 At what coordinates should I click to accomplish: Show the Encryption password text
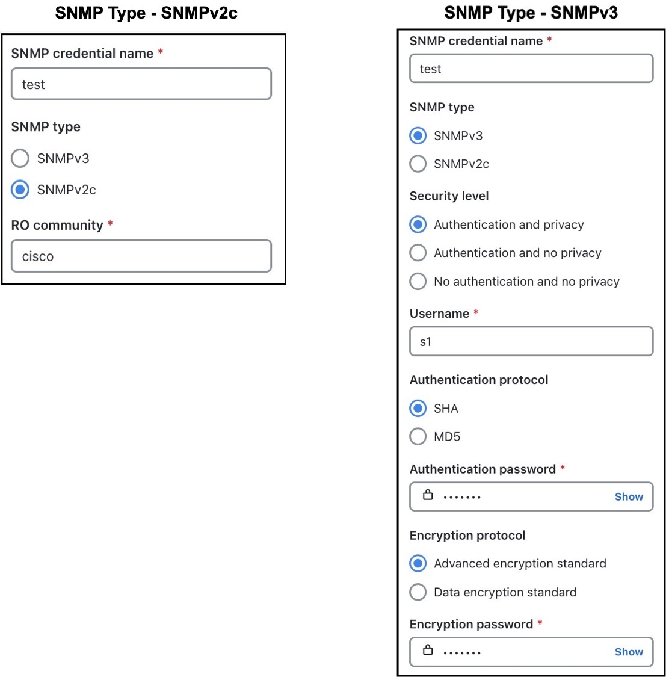(x=628, y=652)
